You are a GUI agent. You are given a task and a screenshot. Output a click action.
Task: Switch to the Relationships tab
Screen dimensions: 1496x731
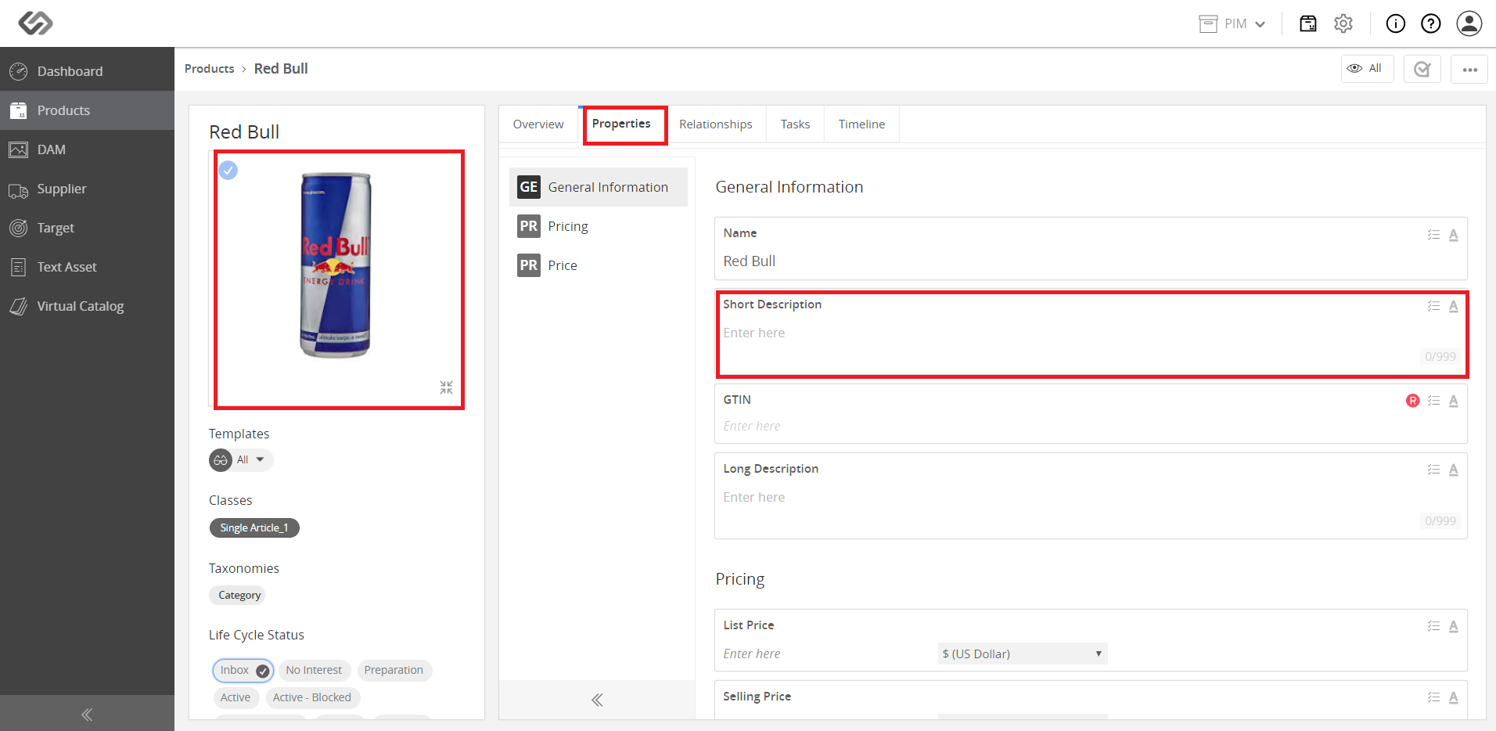[716, 124]
